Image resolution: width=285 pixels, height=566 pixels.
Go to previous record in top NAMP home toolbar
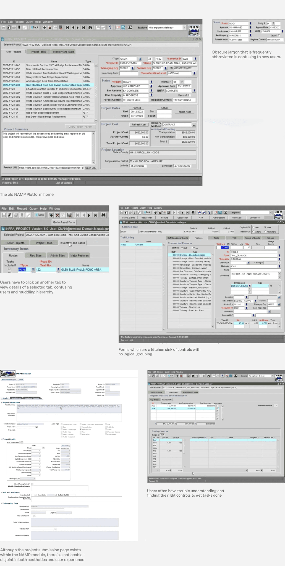[73, 27]
